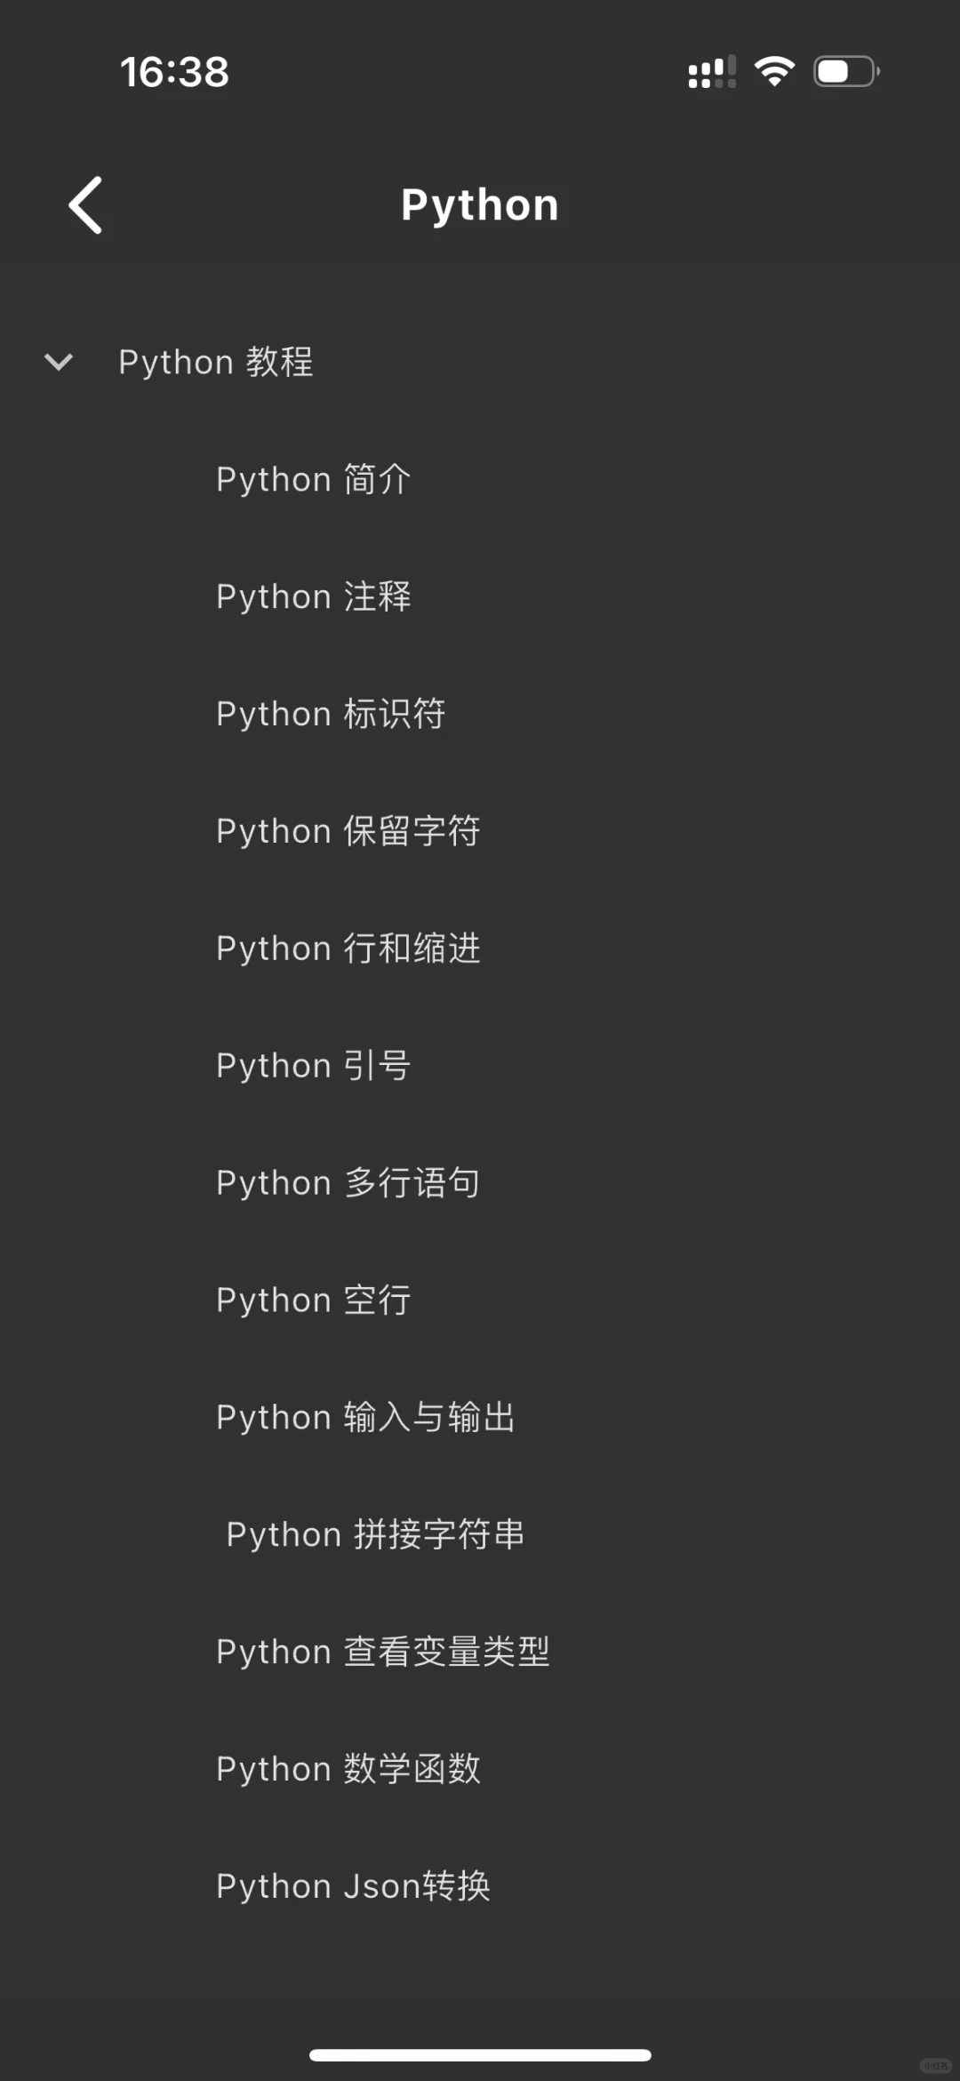Open the Python 引号 topic
The width and height of the screenshot is (960, 2081).
pyautogui.click(x=314, y=1066)
